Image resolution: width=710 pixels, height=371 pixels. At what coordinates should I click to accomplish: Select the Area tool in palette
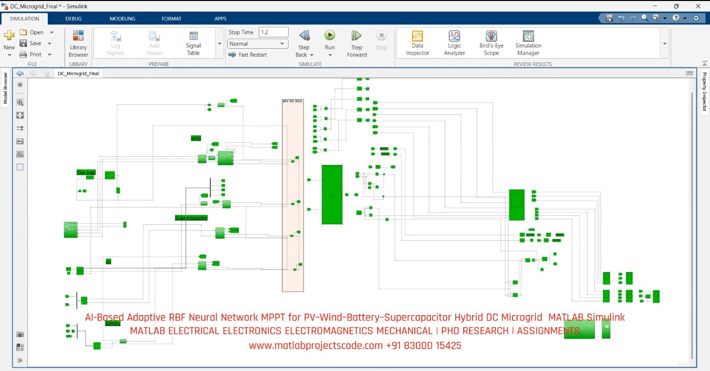click(x=20, y=167)
